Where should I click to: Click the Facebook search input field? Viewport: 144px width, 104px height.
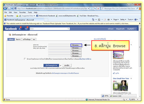(49, 29)
